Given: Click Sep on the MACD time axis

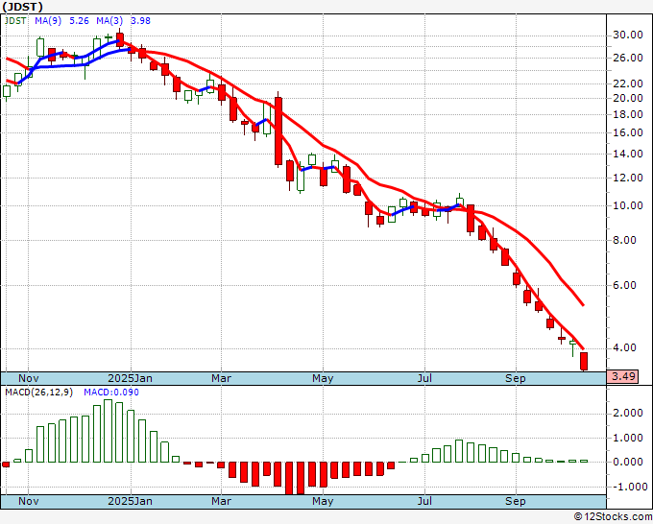Looking at the screenshot, I should [516, 501].
